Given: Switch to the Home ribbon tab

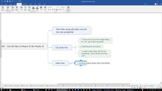Looking at the screenshot, I should pyautogui.click(x=6, y=4).
